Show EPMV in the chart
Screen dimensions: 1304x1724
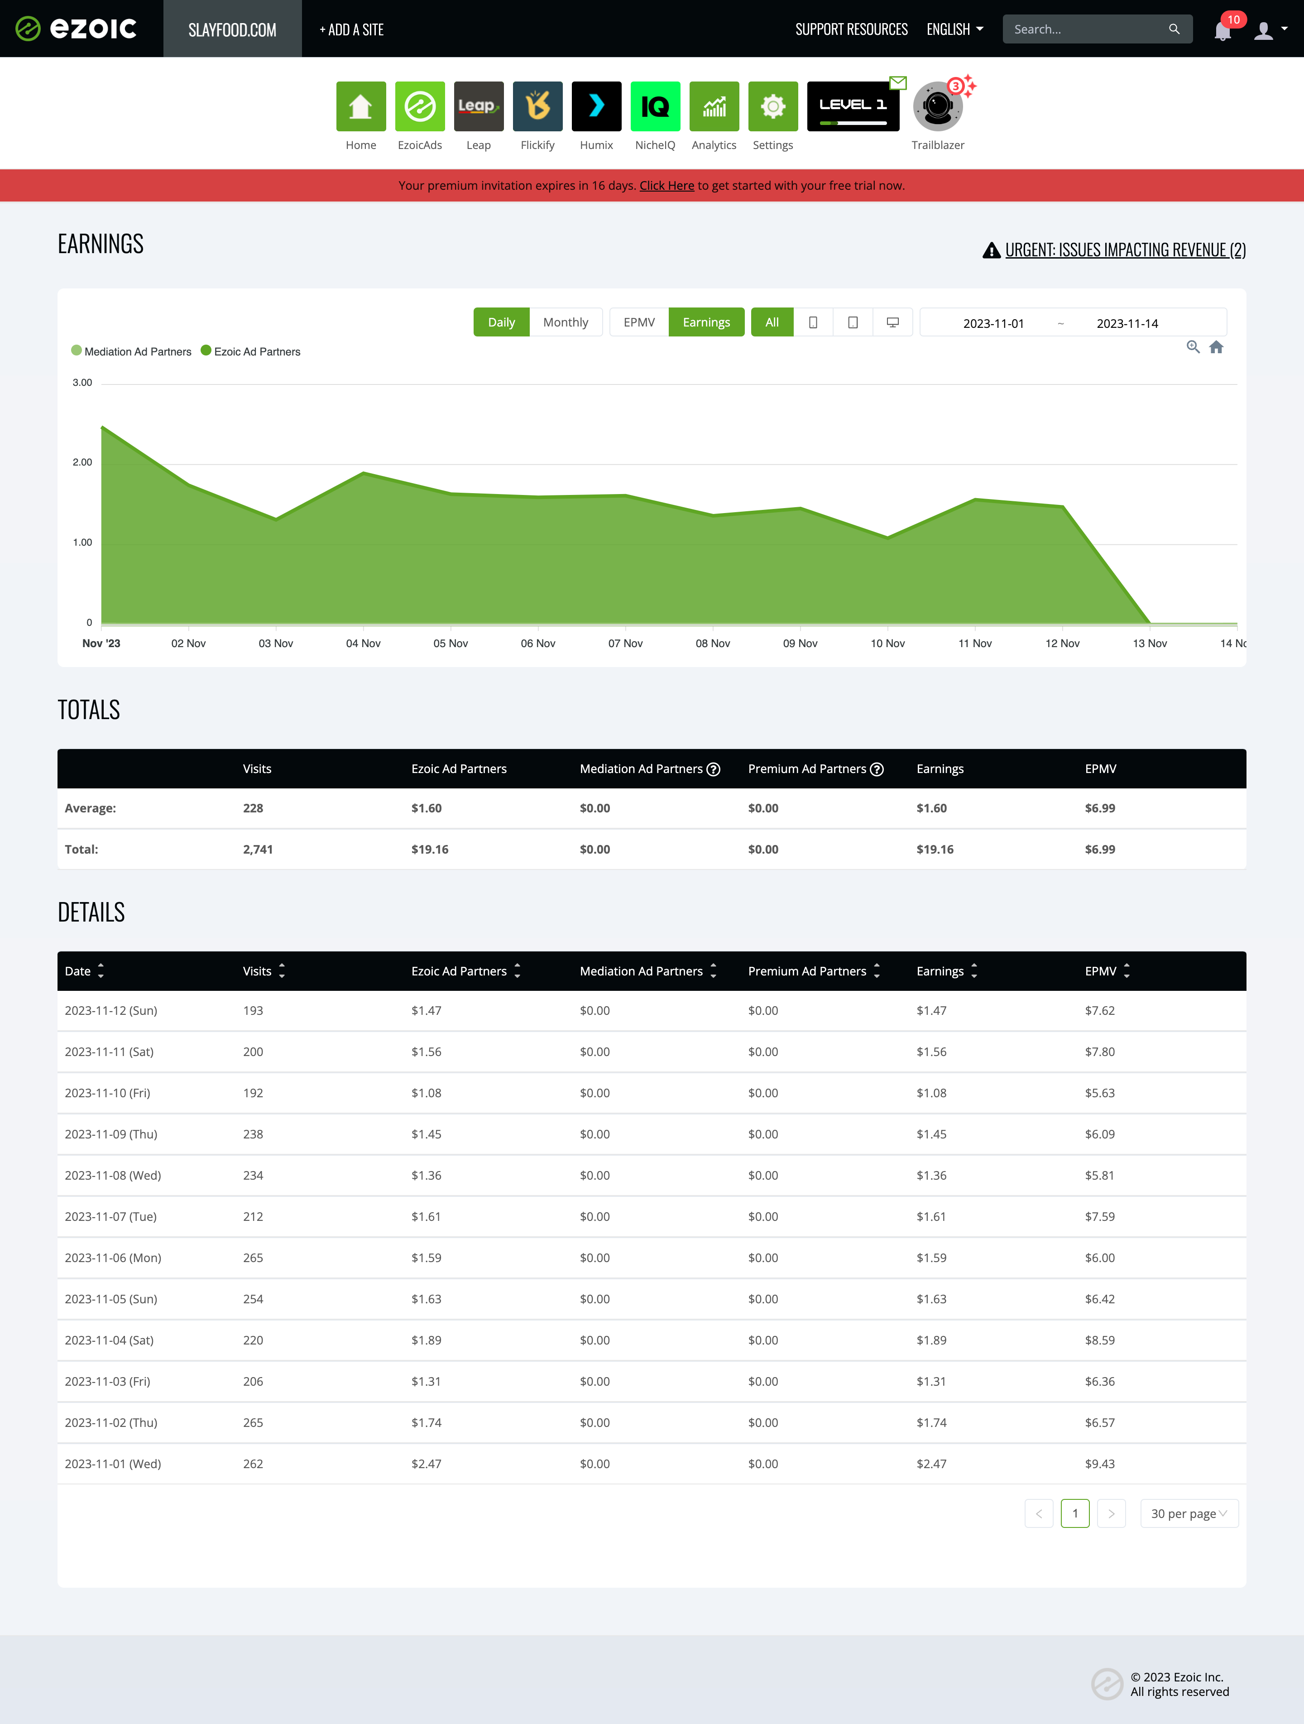coord(639,322)
